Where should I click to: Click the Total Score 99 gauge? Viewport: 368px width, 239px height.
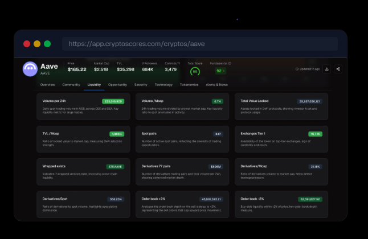tap(195, 71)
